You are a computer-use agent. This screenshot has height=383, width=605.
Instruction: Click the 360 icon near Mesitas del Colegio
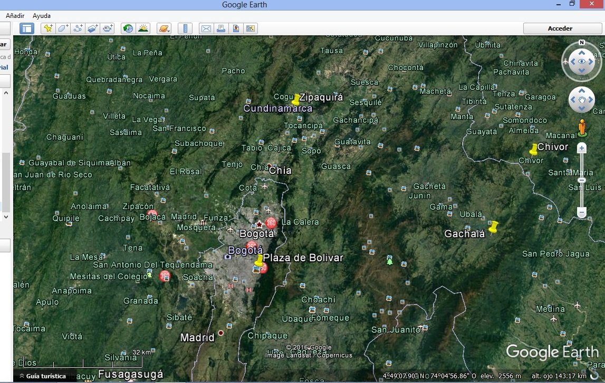(165, 276)
